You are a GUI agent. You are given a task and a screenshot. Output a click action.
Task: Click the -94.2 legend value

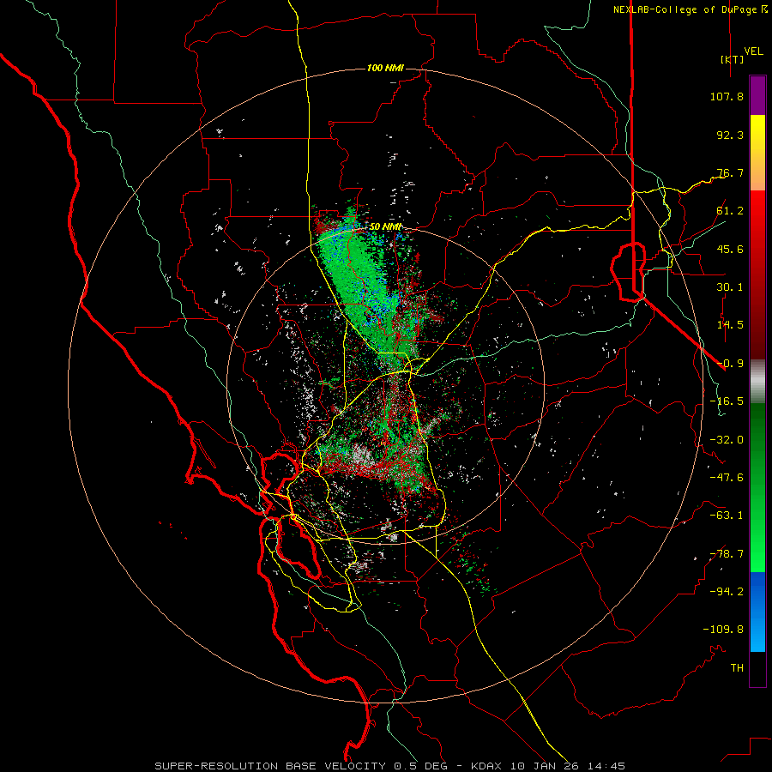pyautogui.click(x=727, y=592)
